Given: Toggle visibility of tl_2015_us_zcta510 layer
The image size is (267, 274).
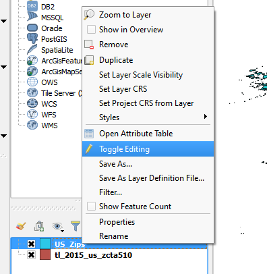Looking at the screenshot, I should [x=31, y=255].
